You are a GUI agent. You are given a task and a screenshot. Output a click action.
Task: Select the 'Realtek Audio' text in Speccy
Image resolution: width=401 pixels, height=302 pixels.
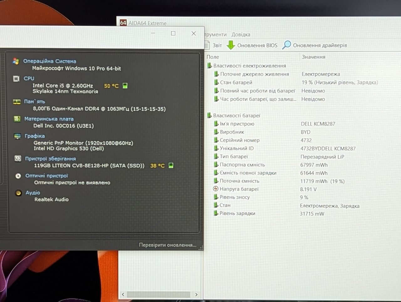[51, 199]
